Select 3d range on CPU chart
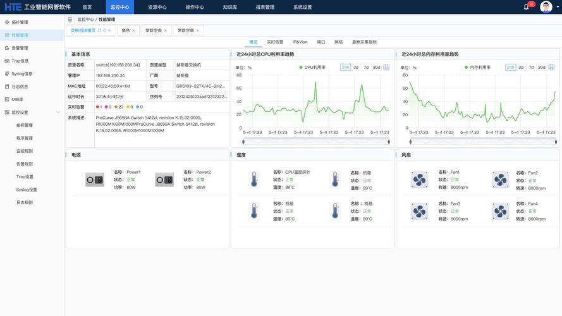This screenshot has width=562, height=316. coord(356,68)
